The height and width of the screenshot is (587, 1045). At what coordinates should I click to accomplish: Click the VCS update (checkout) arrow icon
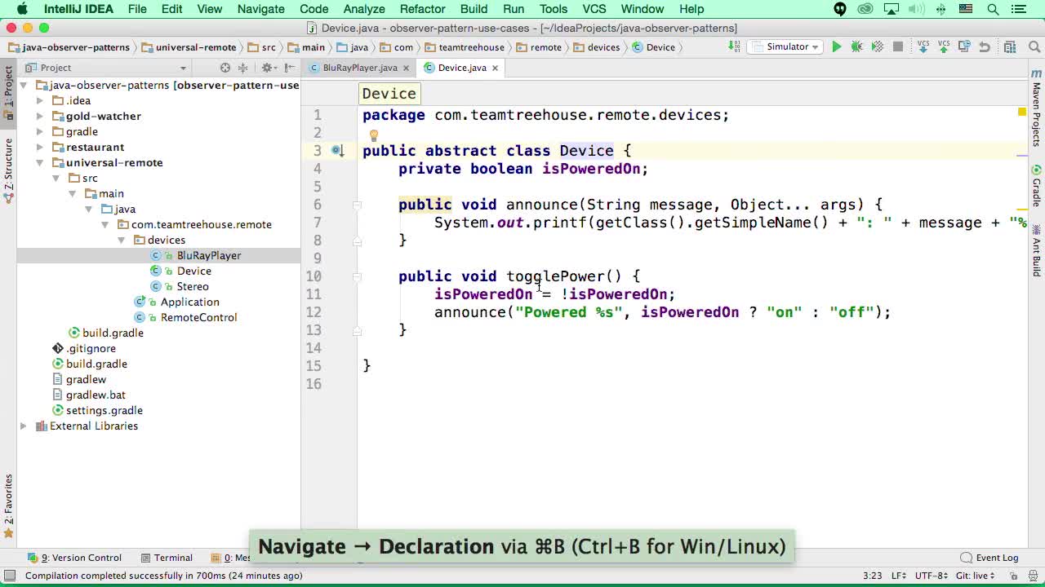click(923, 47)
